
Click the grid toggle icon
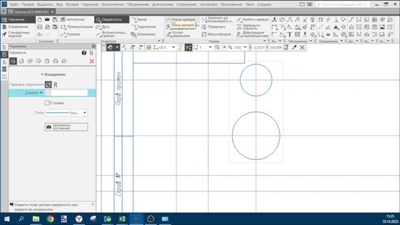[149, 47]
